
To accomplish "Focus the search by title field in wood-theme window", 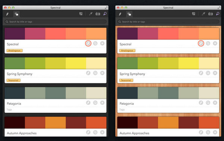I will [168, 22].
